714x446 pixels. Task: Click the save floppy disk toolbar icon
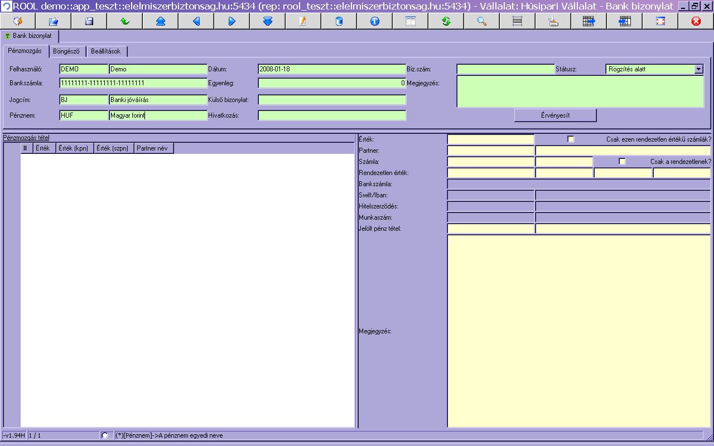(89, 21)
